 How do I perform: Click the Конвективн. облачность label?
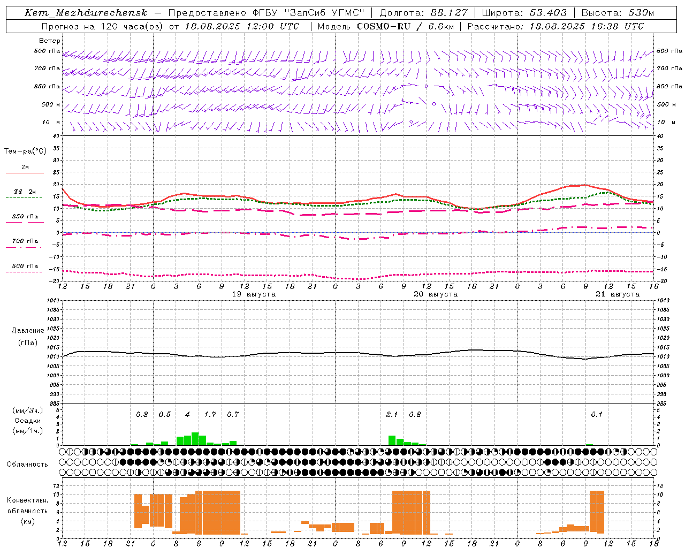(x=27, y=505)
